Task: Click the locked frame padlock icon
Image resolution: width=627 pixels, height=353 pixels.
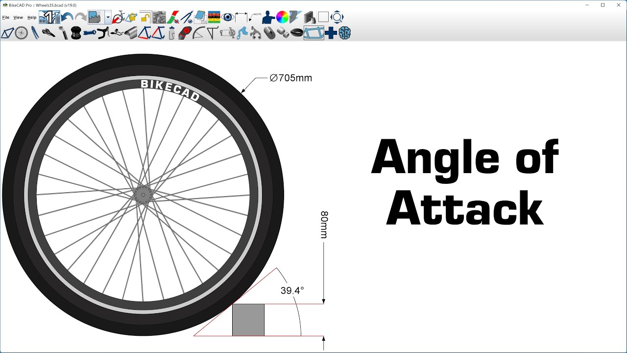Action: coord(131,17)
